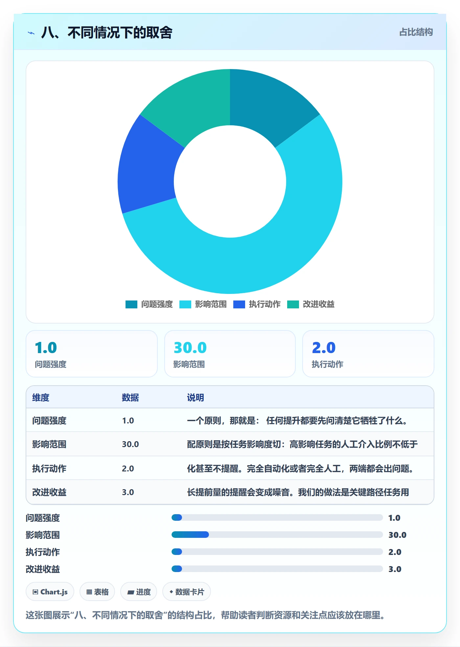Click the 执行动作 progress bar
Screen dimensions: 460x647
[x=277, y=552]
